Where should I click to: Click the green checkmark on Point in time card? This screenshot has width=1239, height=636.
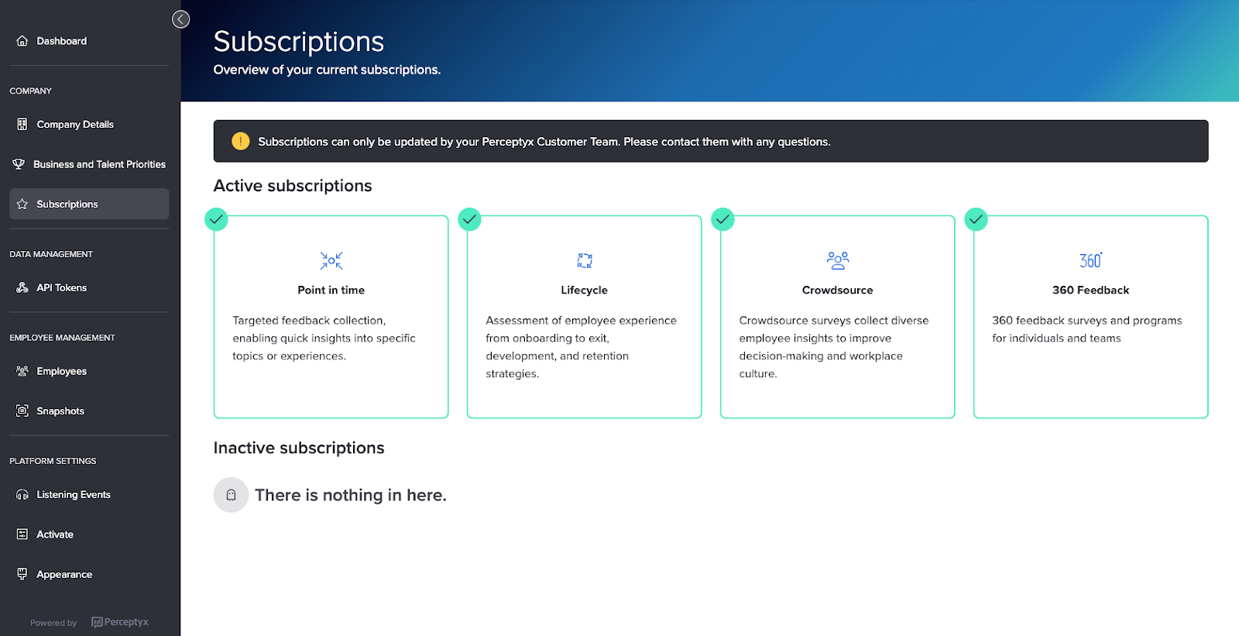216,219
